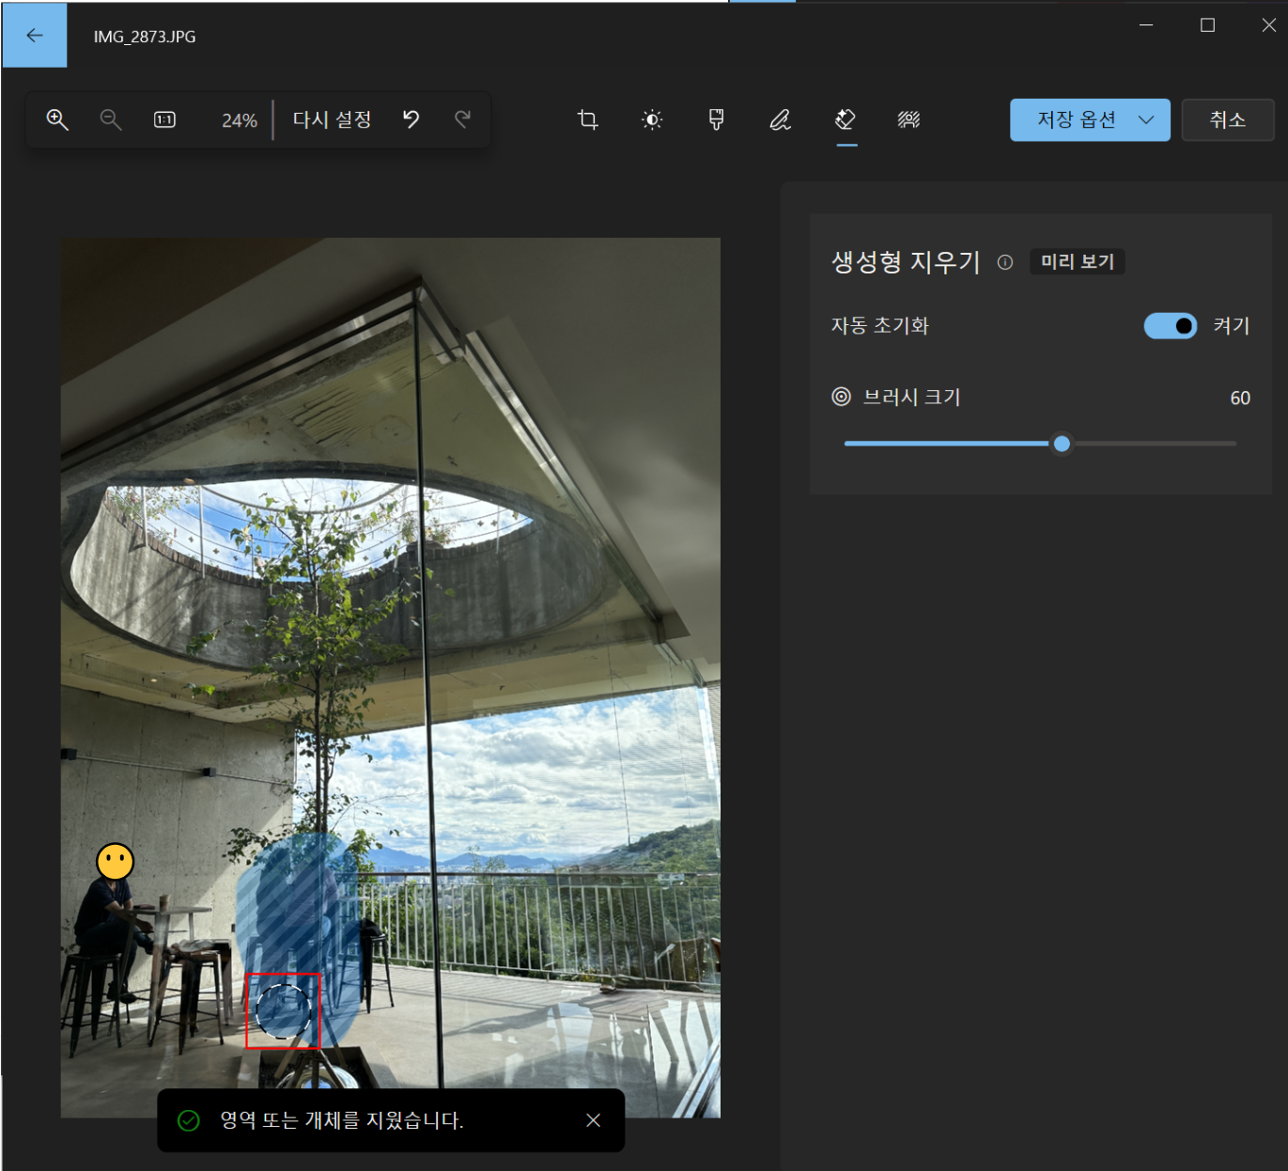Click the 생성형 지우기 heading
The image size is (1288, 1171).
(x=906, y=261)
